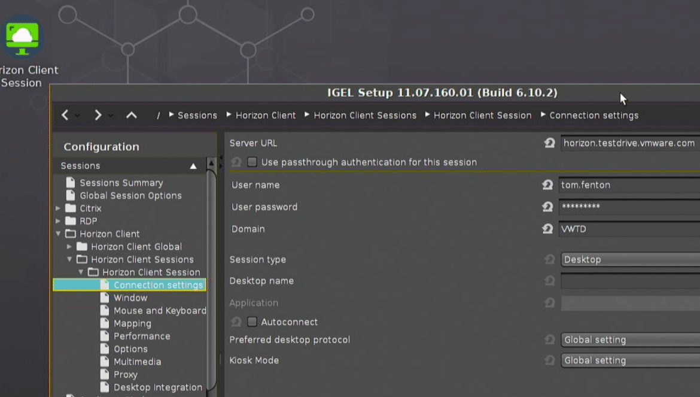Collapse the Horizon Client folder
Image resolution: width=700 pixels, height=397 pixels.
tap(58, 234)
